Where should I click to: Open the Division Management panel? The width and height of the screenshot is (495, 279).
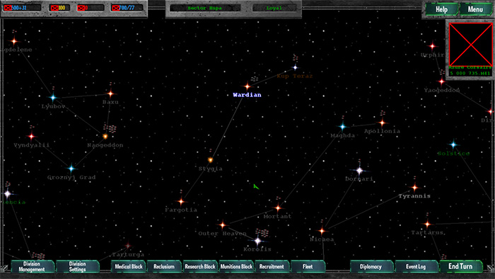[x=33, y=267]
